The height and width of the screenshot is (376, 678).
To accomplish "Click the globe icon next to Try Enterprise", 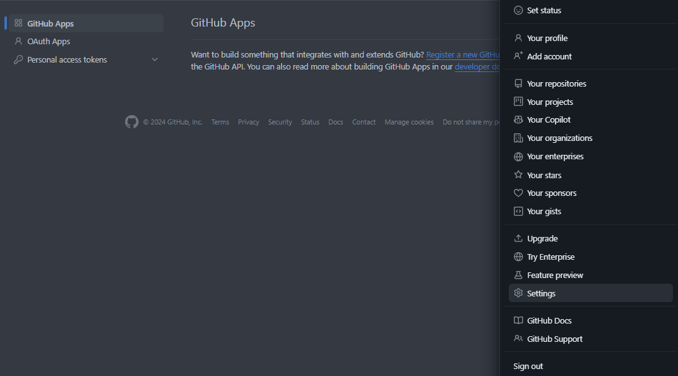I will (x=518, y=257).
